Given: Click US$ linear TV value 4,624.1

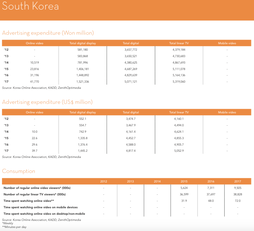Looking at the screenshot, I should click(x=179, y=132).
